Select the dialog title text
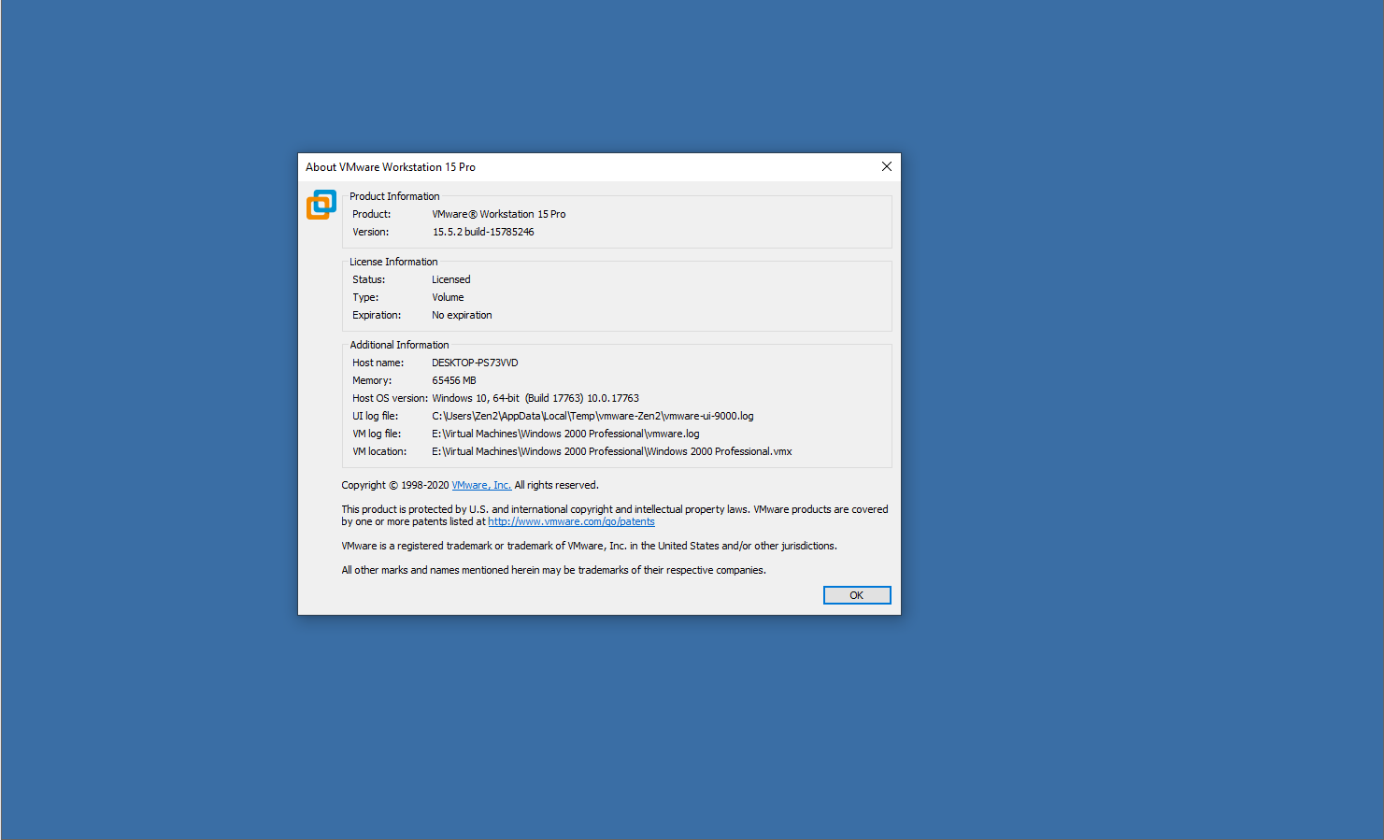This screenshot has width=1384, height=840. coord(391,166)
